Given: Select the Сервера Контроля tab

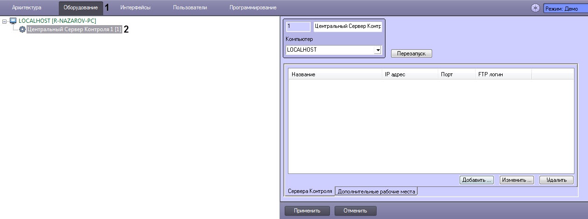Looking at the screenshot, I should 309,191.
